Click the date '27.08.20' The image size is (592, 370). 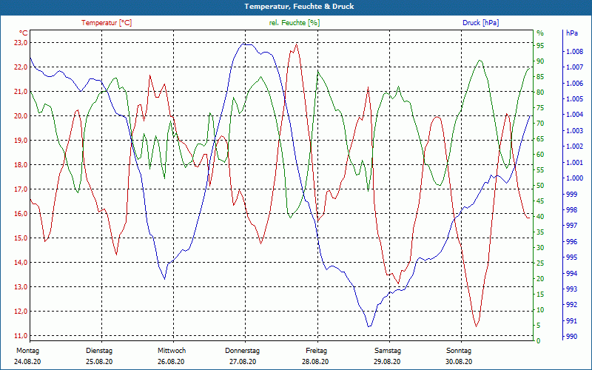point(243,362)
